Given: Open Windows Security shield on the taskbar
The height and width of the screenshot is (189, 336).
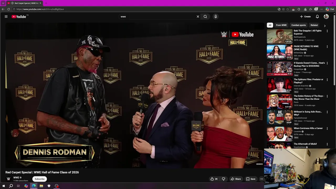Looking at the screenshot, I should pyautogui.click(x=49, y=186).
